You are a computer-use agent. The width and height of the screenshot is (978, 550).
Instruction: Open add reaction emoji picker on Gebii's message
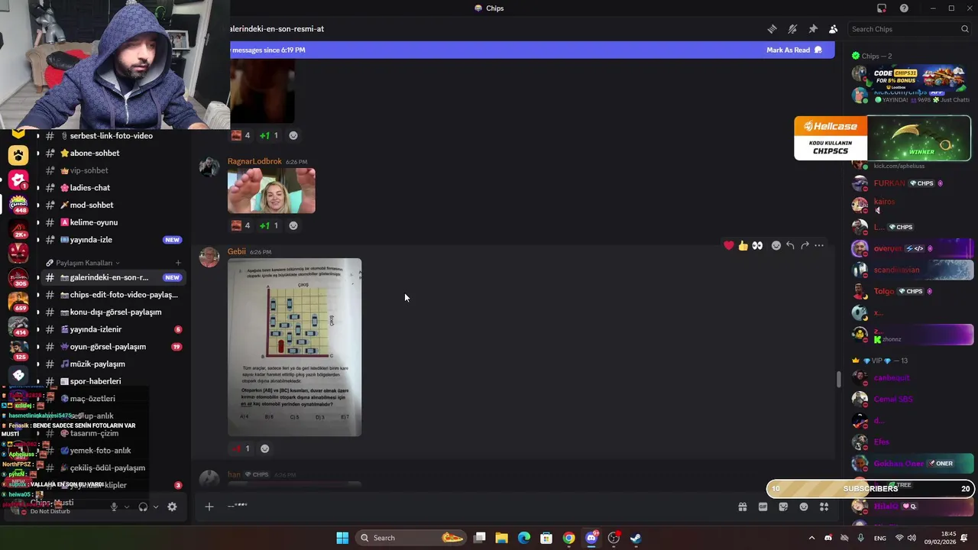[x=776, y=245]
